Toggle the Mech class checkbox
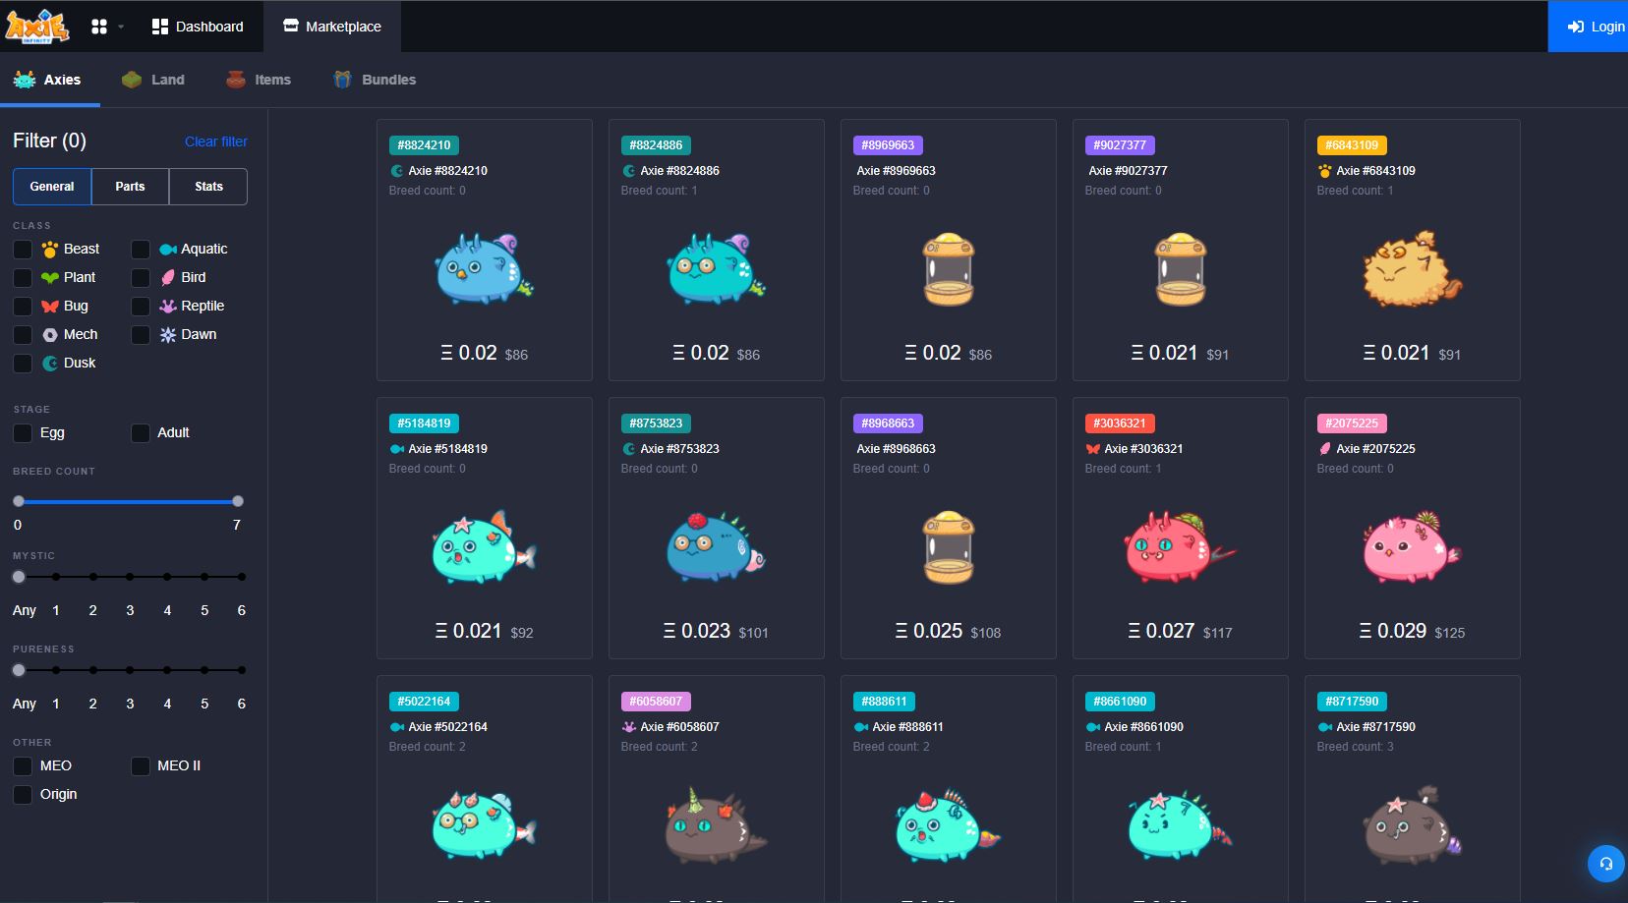Screen dimensions: 1628x903 point(23,335)
